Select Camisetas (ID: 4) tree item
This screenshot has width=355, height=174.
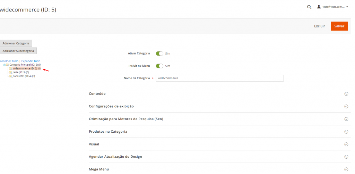click(24, 76)
